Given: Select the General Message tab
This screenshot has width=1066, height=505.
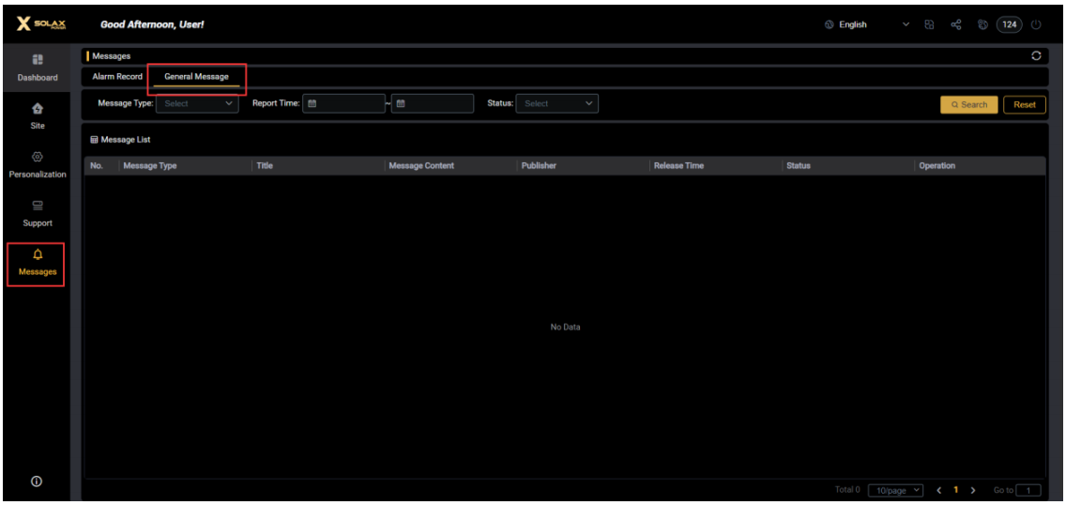Looking at the screenshot, I should [196, 77].
